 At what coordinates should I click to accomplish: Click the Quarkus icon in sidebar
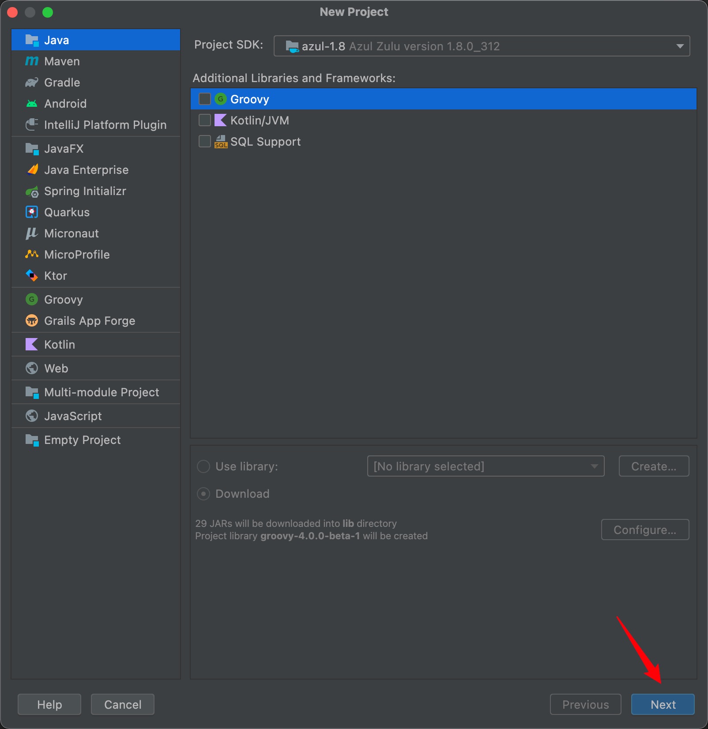pos(32,212)
